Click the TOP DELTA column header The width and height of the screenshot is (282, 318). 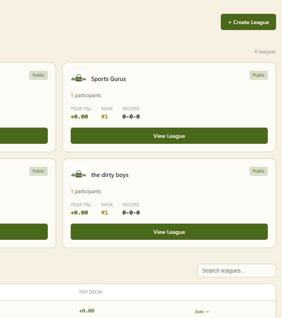pos(90,292)
